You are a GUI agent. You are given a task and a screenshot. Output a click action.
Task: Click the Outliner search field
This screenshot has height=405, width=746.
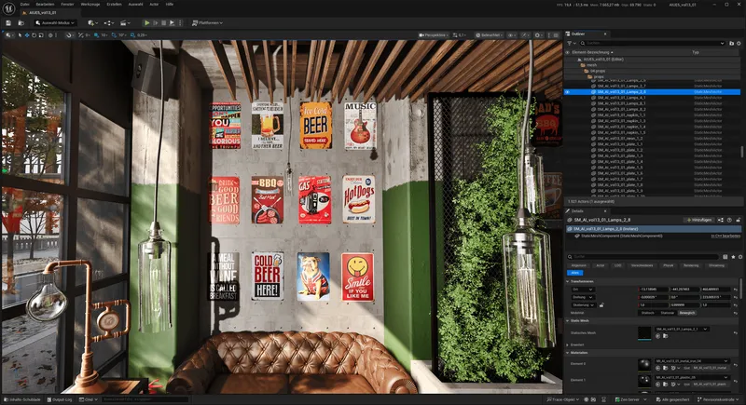654,43
